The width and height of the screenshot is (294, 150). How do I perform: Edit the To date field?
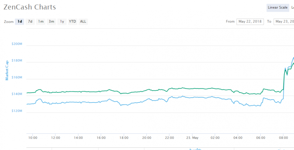tap(284, 22)
